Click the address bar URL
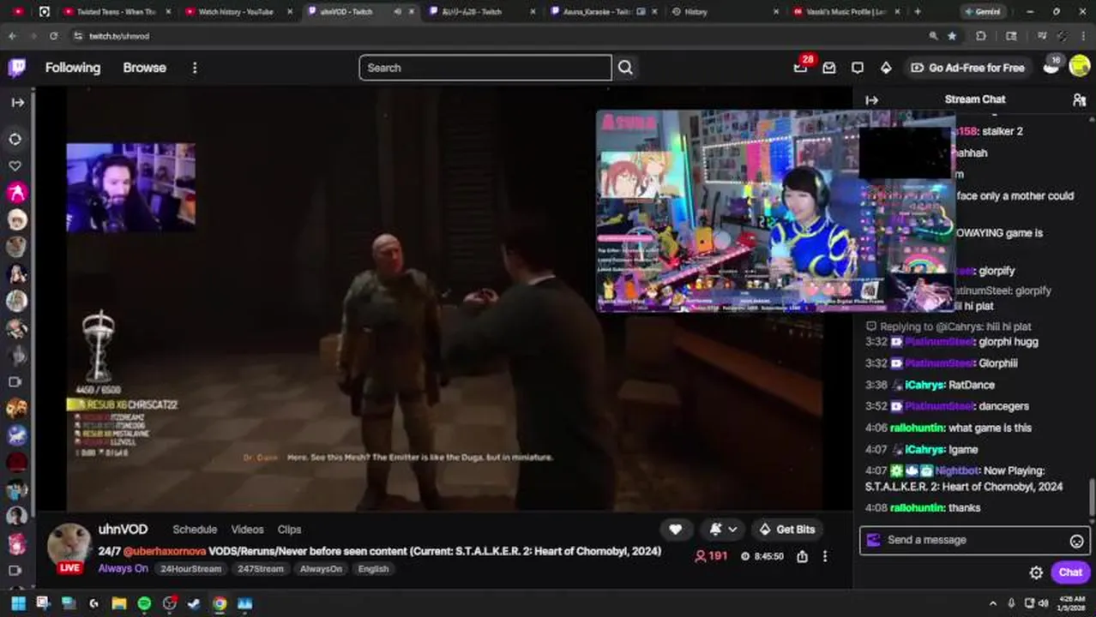The width and height of the screenshot is (1096, 617). click(x=119, y=36)
